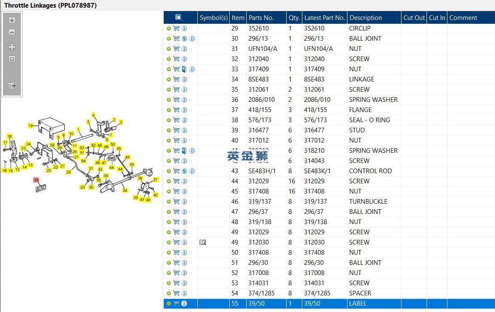
Task: Show info for item 37 FLANGE
Action: click(x=185, y=110)
